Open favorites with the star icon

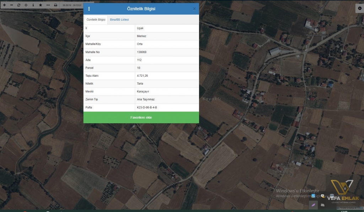point(41,5)
